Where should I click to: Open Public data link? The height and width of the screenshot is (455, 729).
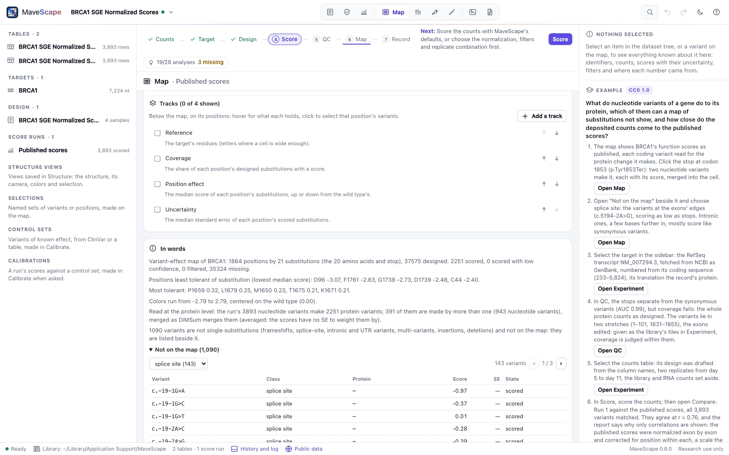coord(304,449)
